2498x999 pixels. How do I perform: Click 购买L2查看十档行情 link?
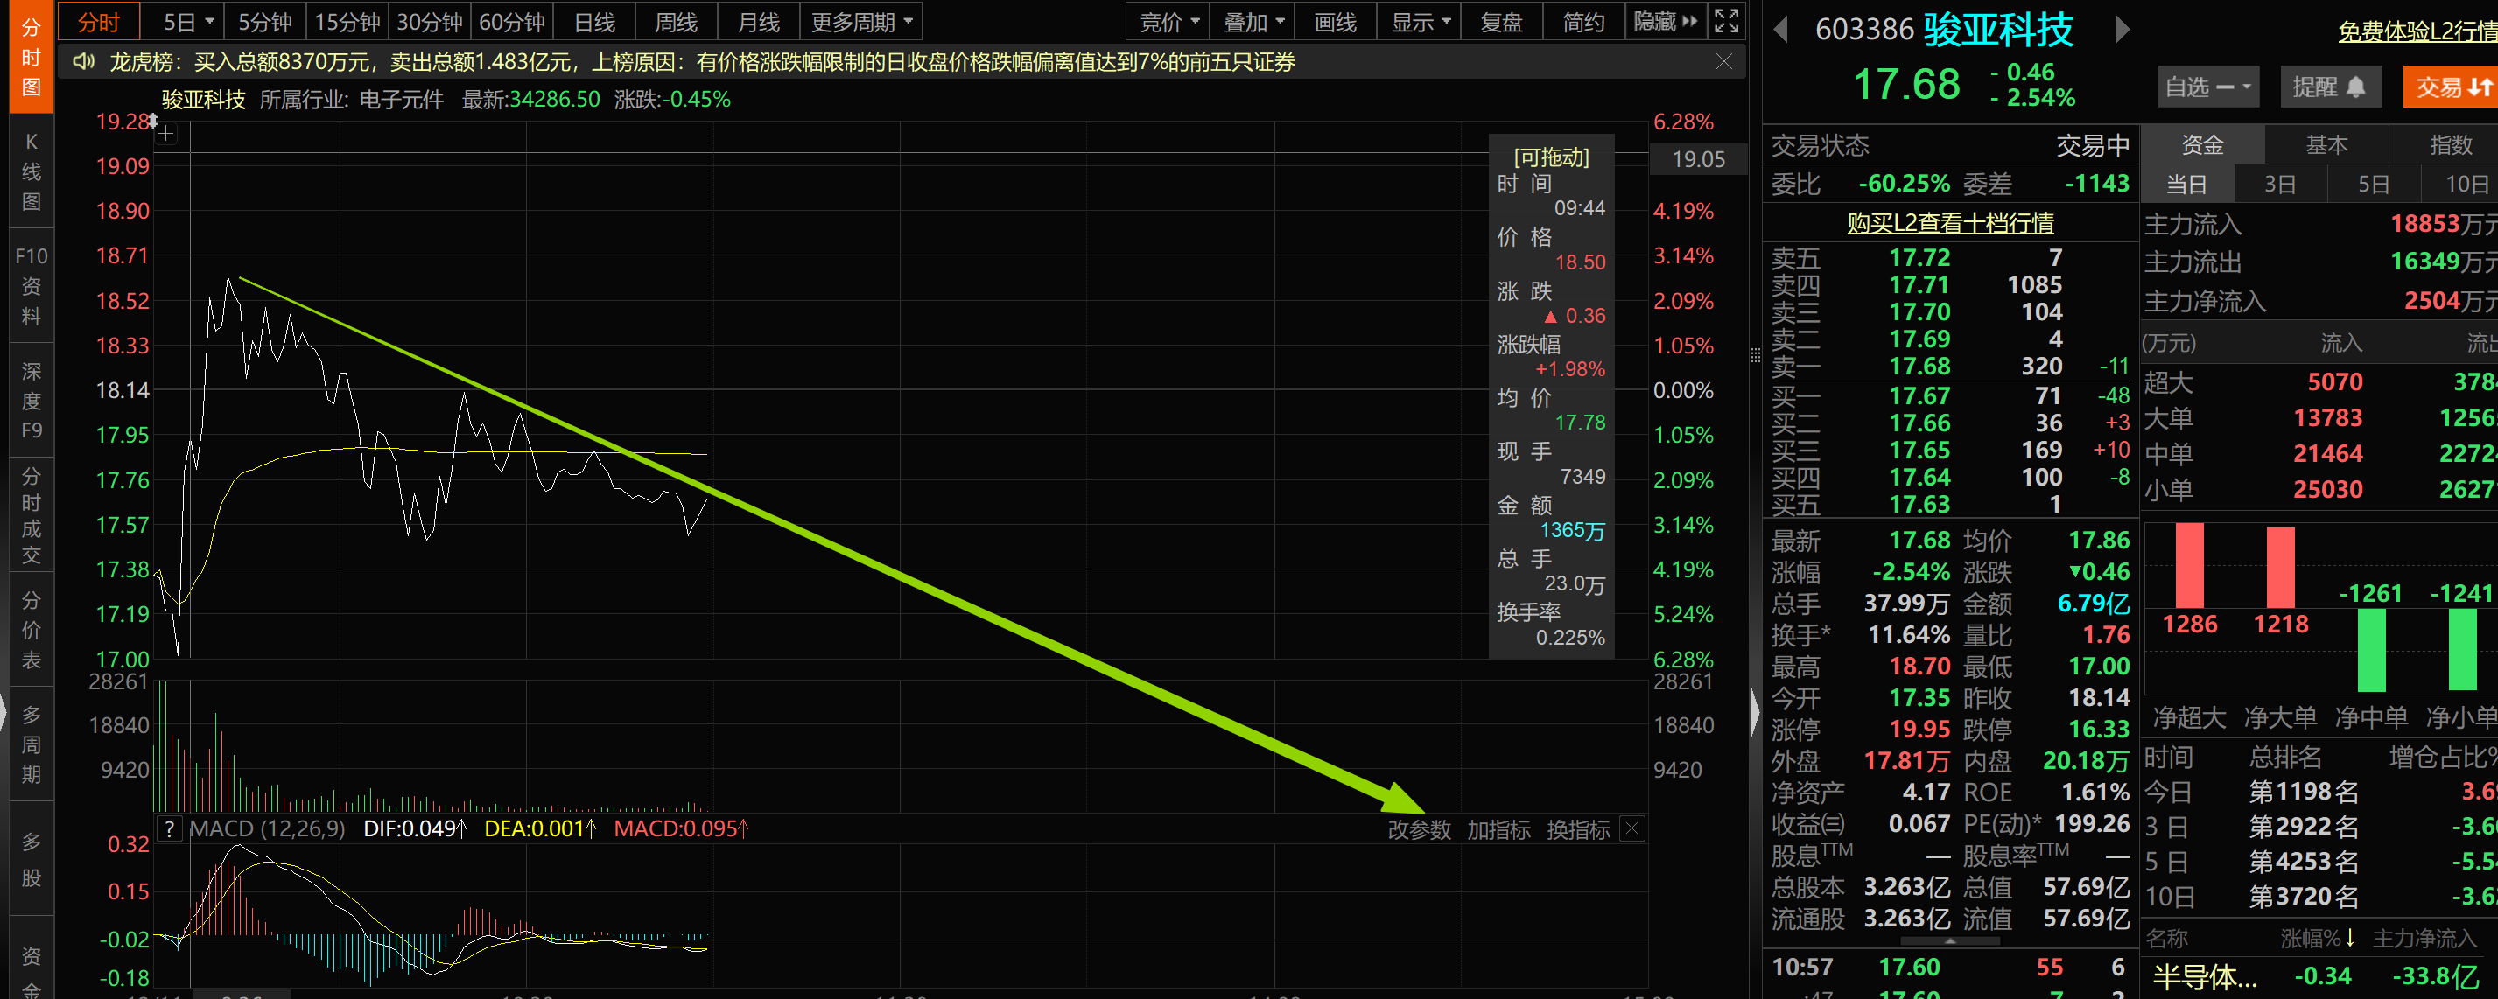pos(1949,223)
